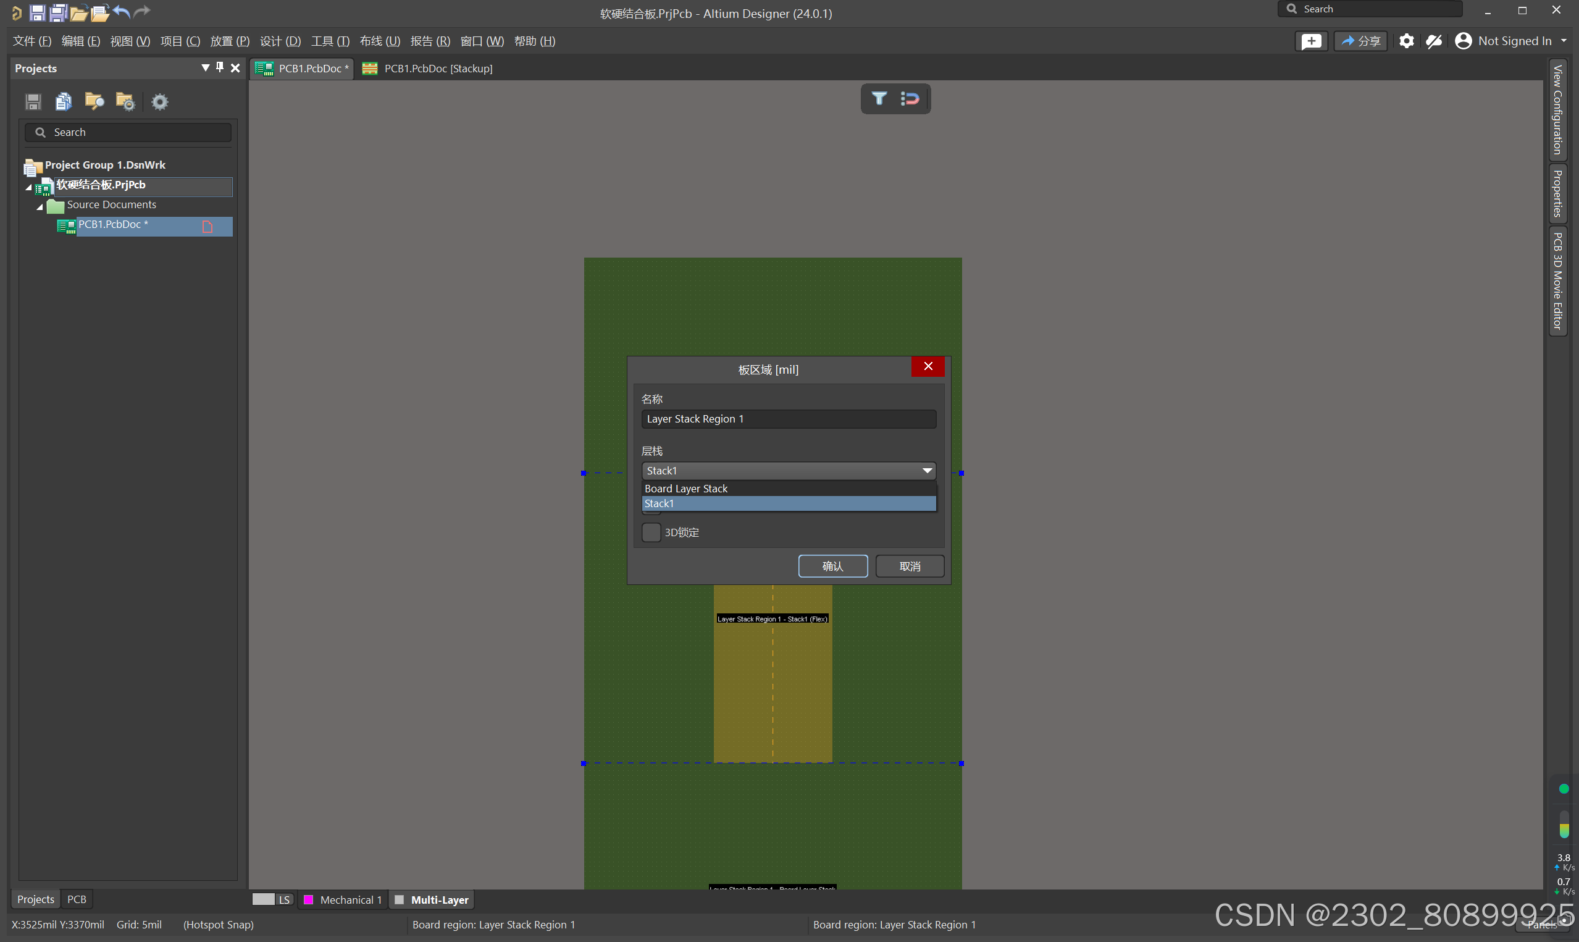Click the 取消 button

pos(909,566)
